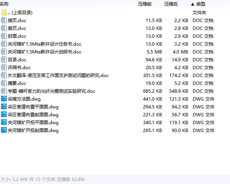Select 外文翻译-液压支架工作面支护测试问题的研究.doc
This screenshot has width=230, height=184.
(x=58, y=76)
